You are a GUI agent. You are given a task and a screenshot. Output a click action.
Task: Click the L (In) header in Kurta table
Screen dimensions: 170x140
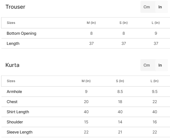coord(154,81)
